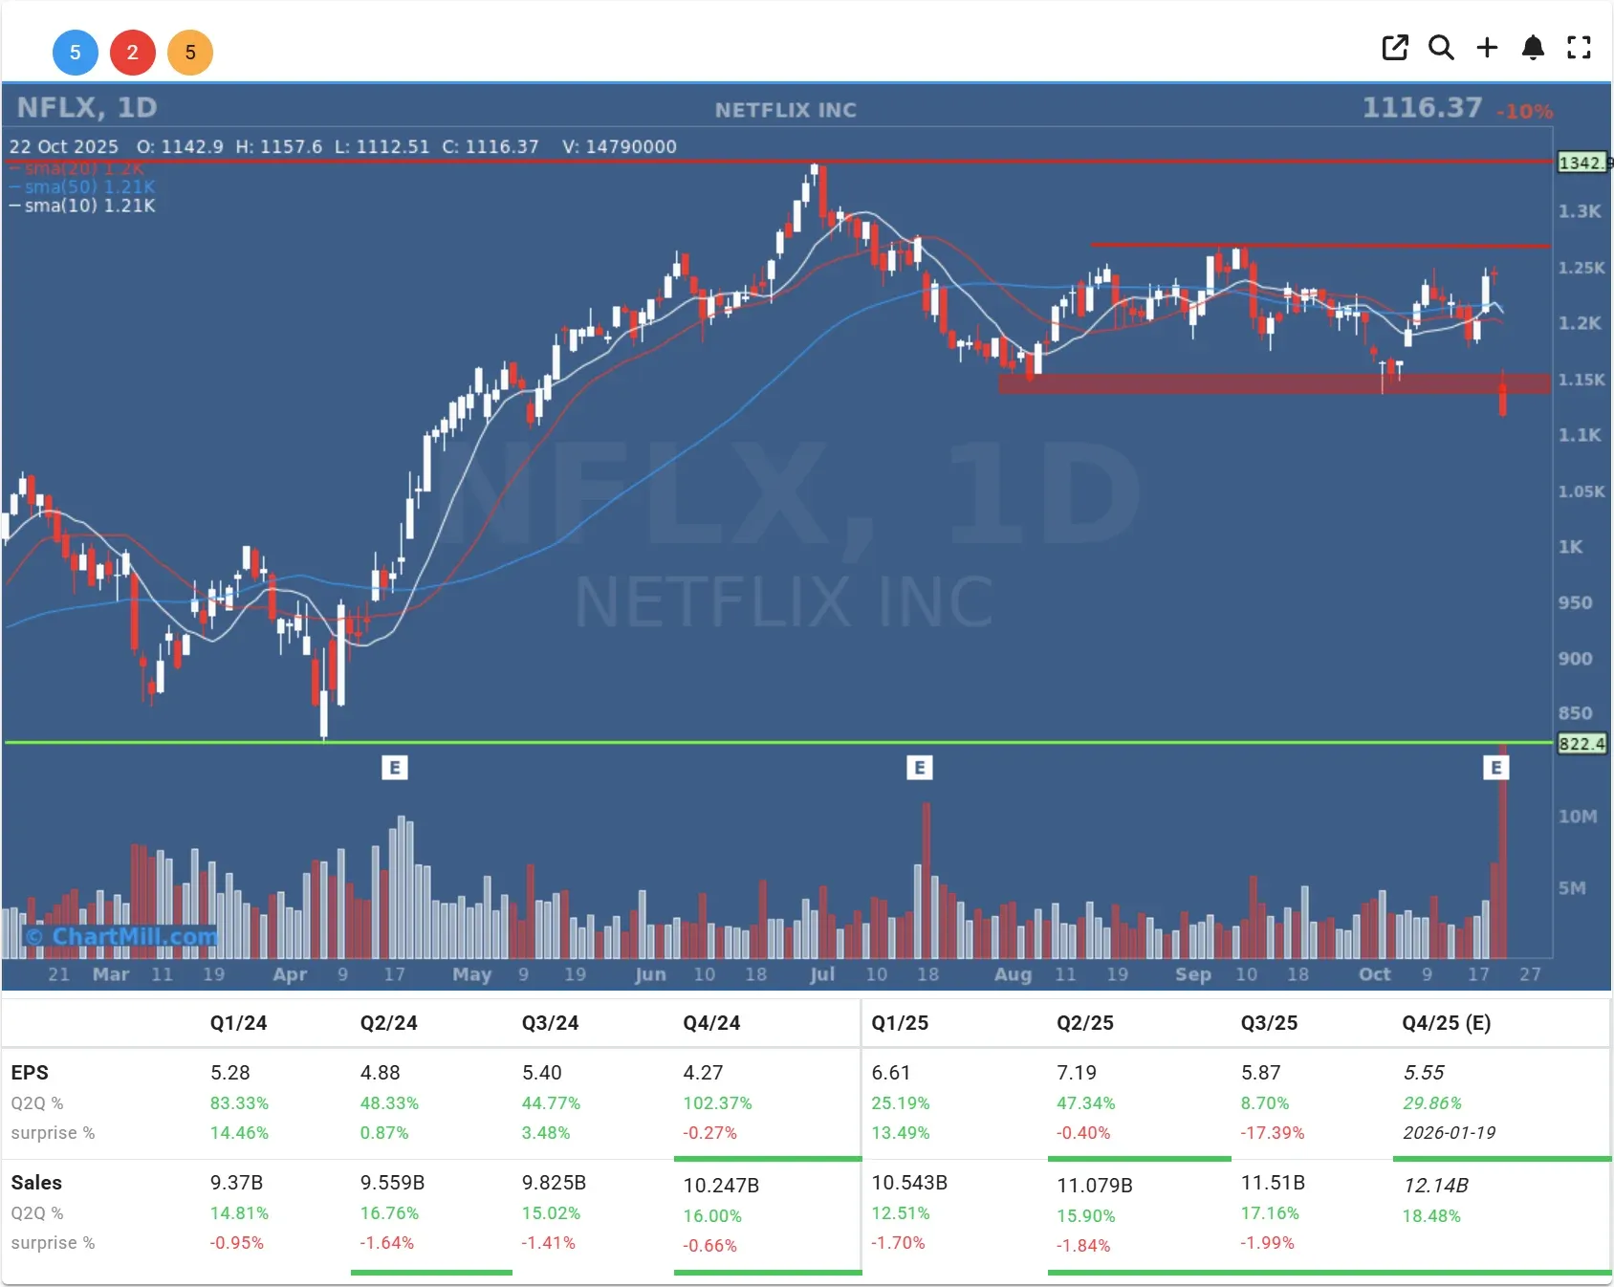Image resolution: width=1614 pixels, height=1287 pixels.
Task: Open the notifications bell
Action: [1533, 47]
